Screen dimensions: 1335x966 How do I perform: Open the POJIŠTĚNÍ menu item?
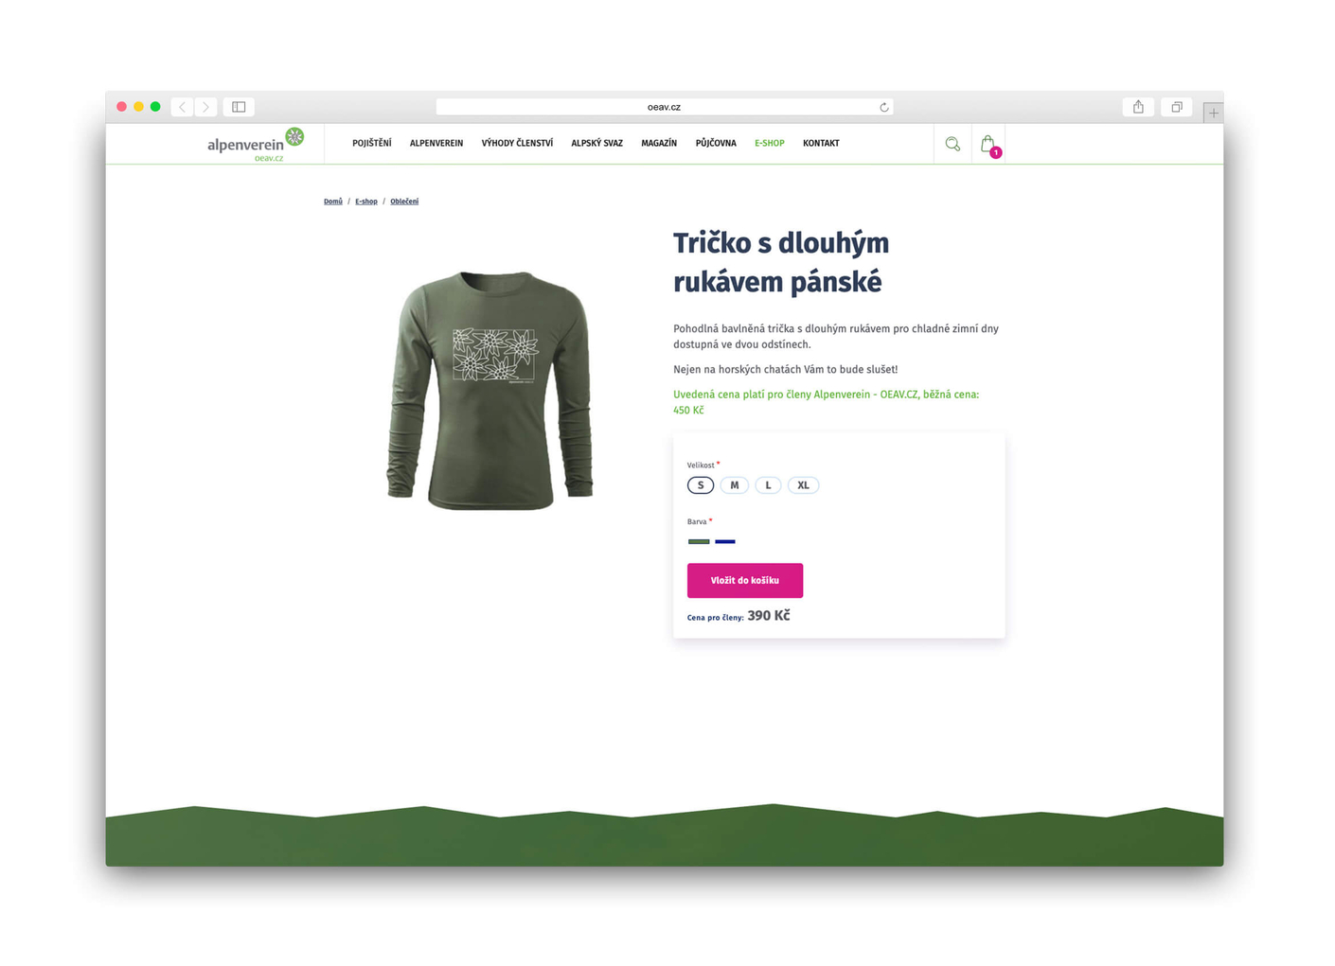coord(371,144)
